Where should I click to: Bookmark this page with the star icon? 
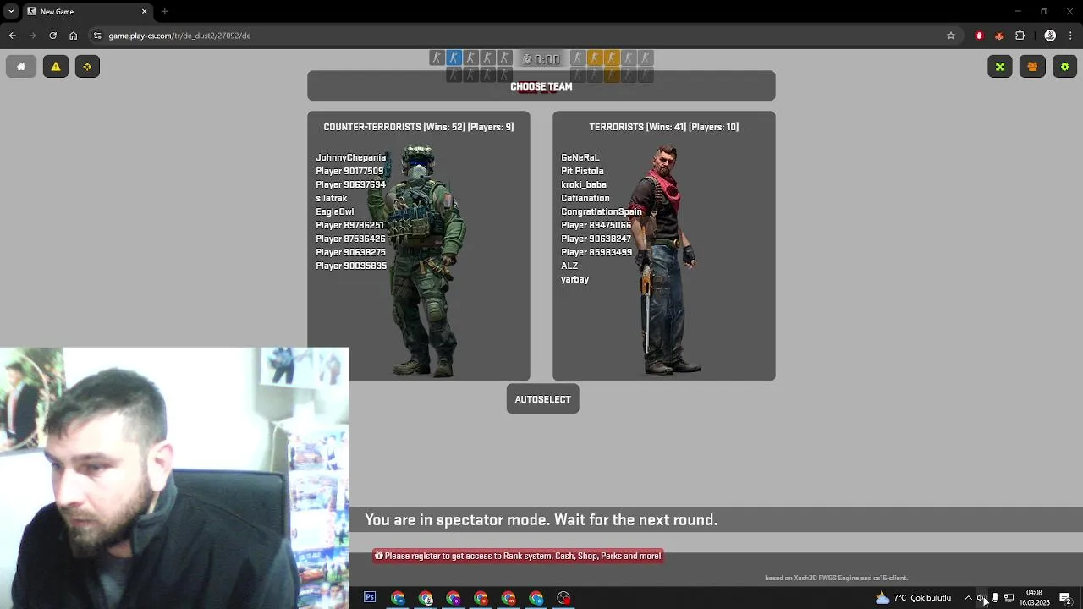pyautogui.click(x=951, y=36)
